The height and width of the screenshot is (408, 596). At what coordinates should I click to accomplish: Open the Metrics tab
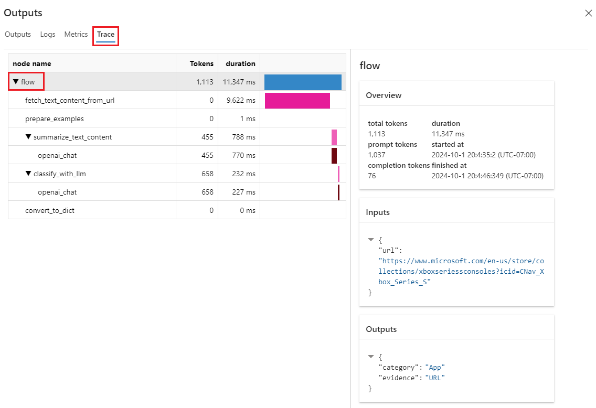click(76, 34)
